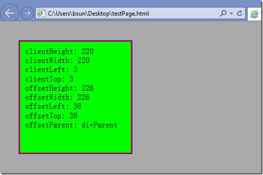Click the 'clientLeft: 3' line
The image size is (263, 175).
(x=51, y=70)
